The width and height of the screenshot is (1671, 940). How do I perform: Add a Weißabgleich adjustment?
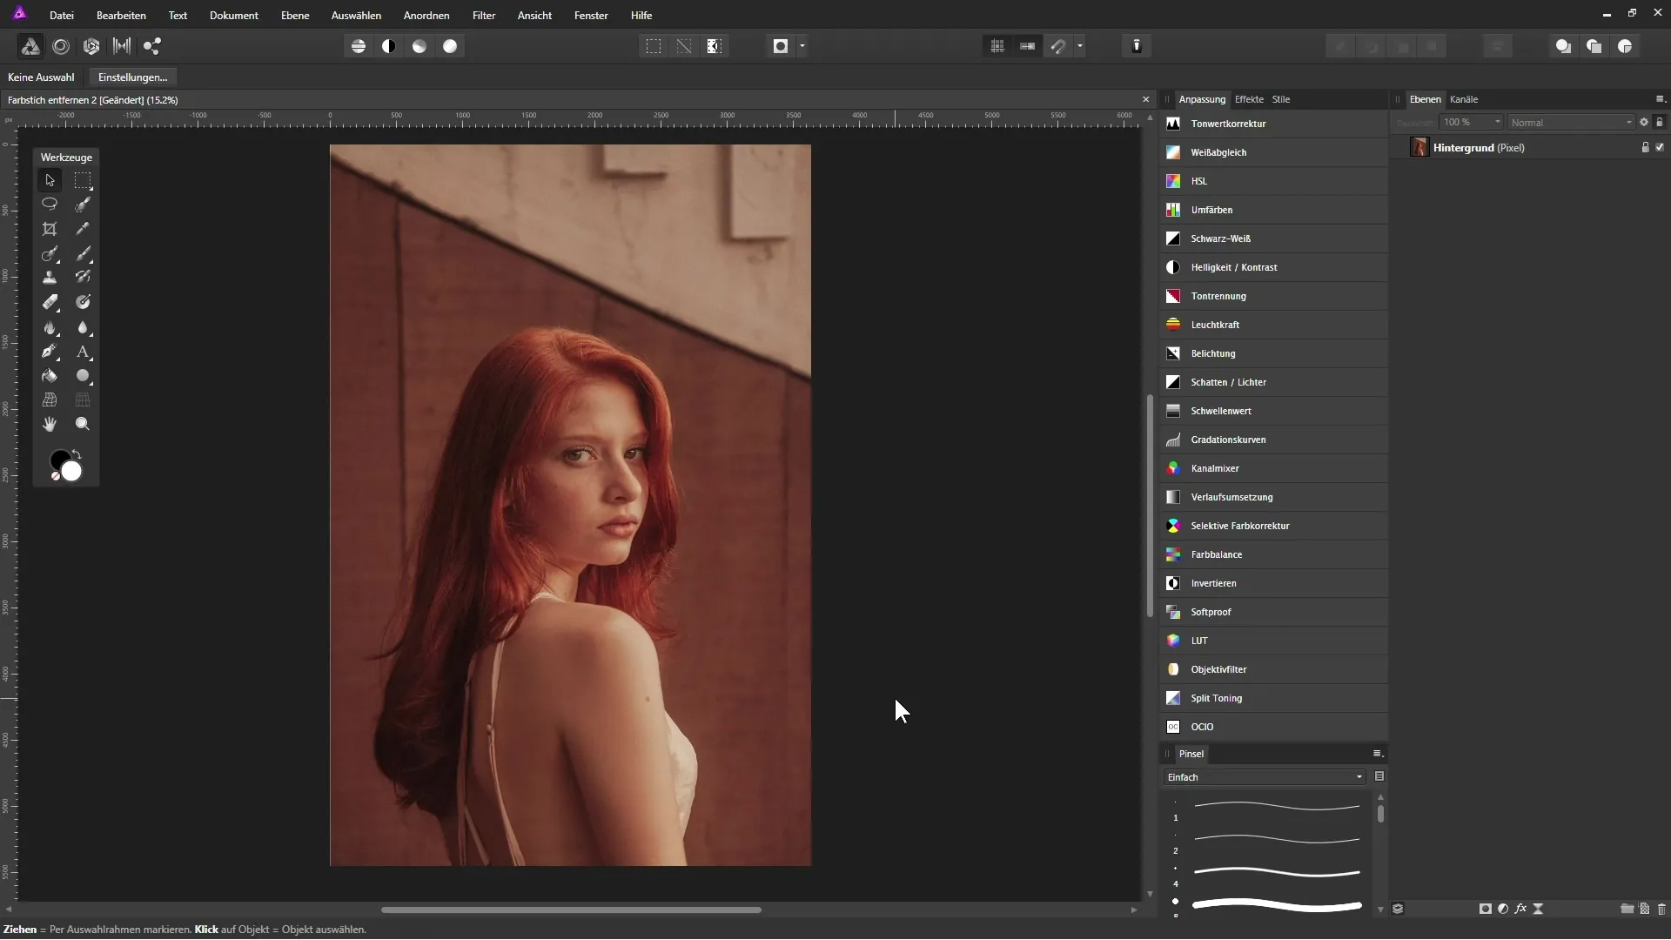coord(1273,152)
